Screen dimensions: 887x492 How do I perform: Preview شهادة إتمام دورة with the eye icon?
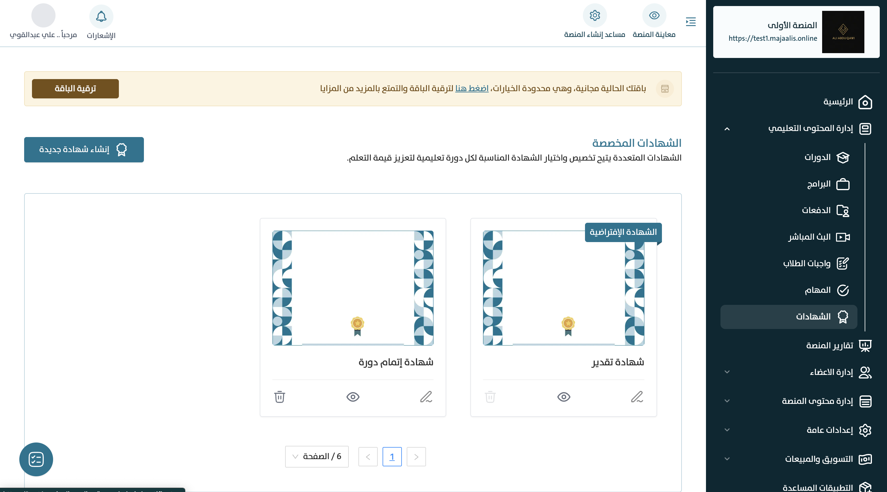pyautogui.click(x=353, y=397)
